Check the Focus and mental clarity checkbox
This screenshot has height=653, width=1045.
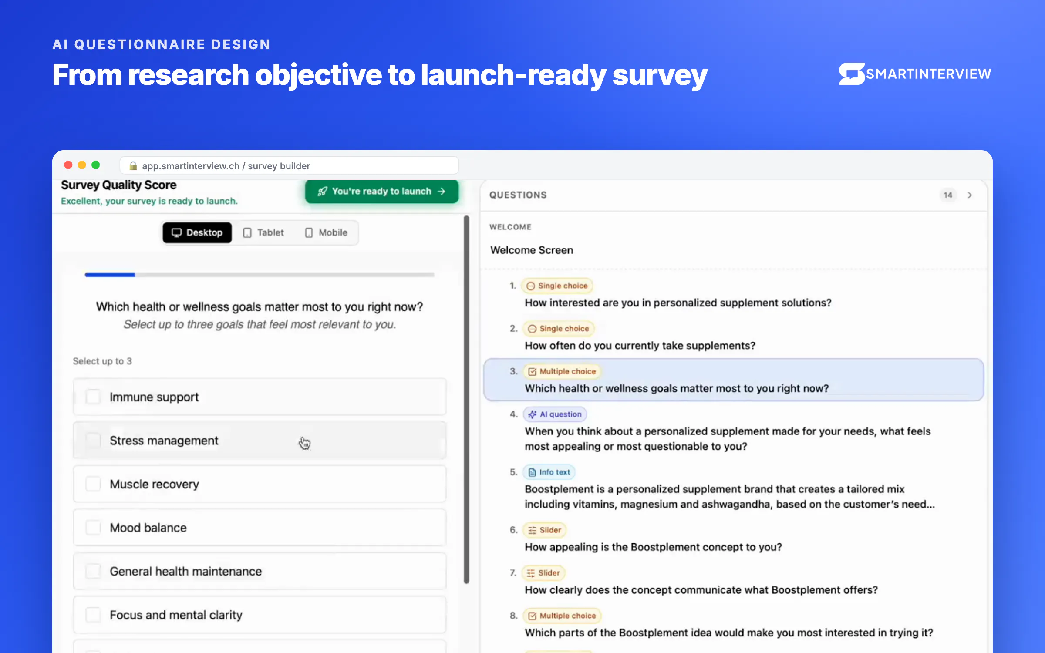pyautogui.click(x=93, y=615)
